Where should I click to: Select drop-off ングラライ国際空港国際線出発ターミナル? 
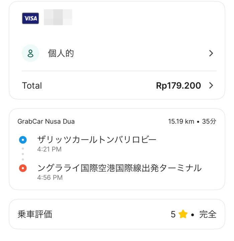point(119,168)
